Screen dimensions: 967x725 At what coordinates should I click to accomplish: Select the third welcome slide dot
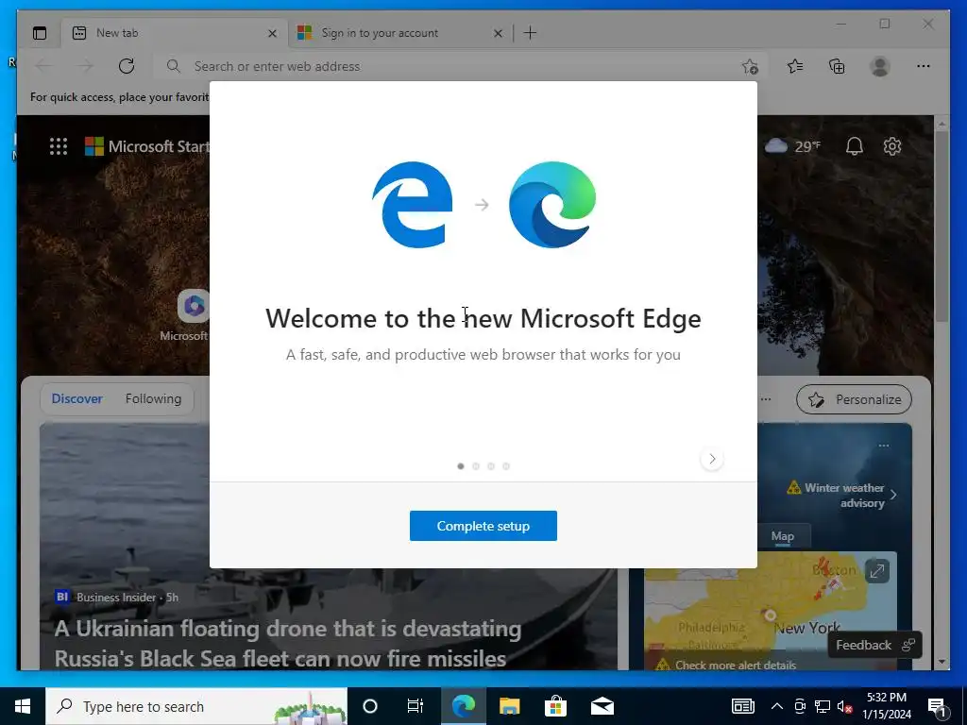[491, 466]
